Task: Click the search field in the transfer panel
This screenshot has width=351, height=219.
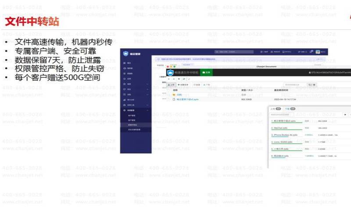Action: pyautogui.click(x=281, y=114)
